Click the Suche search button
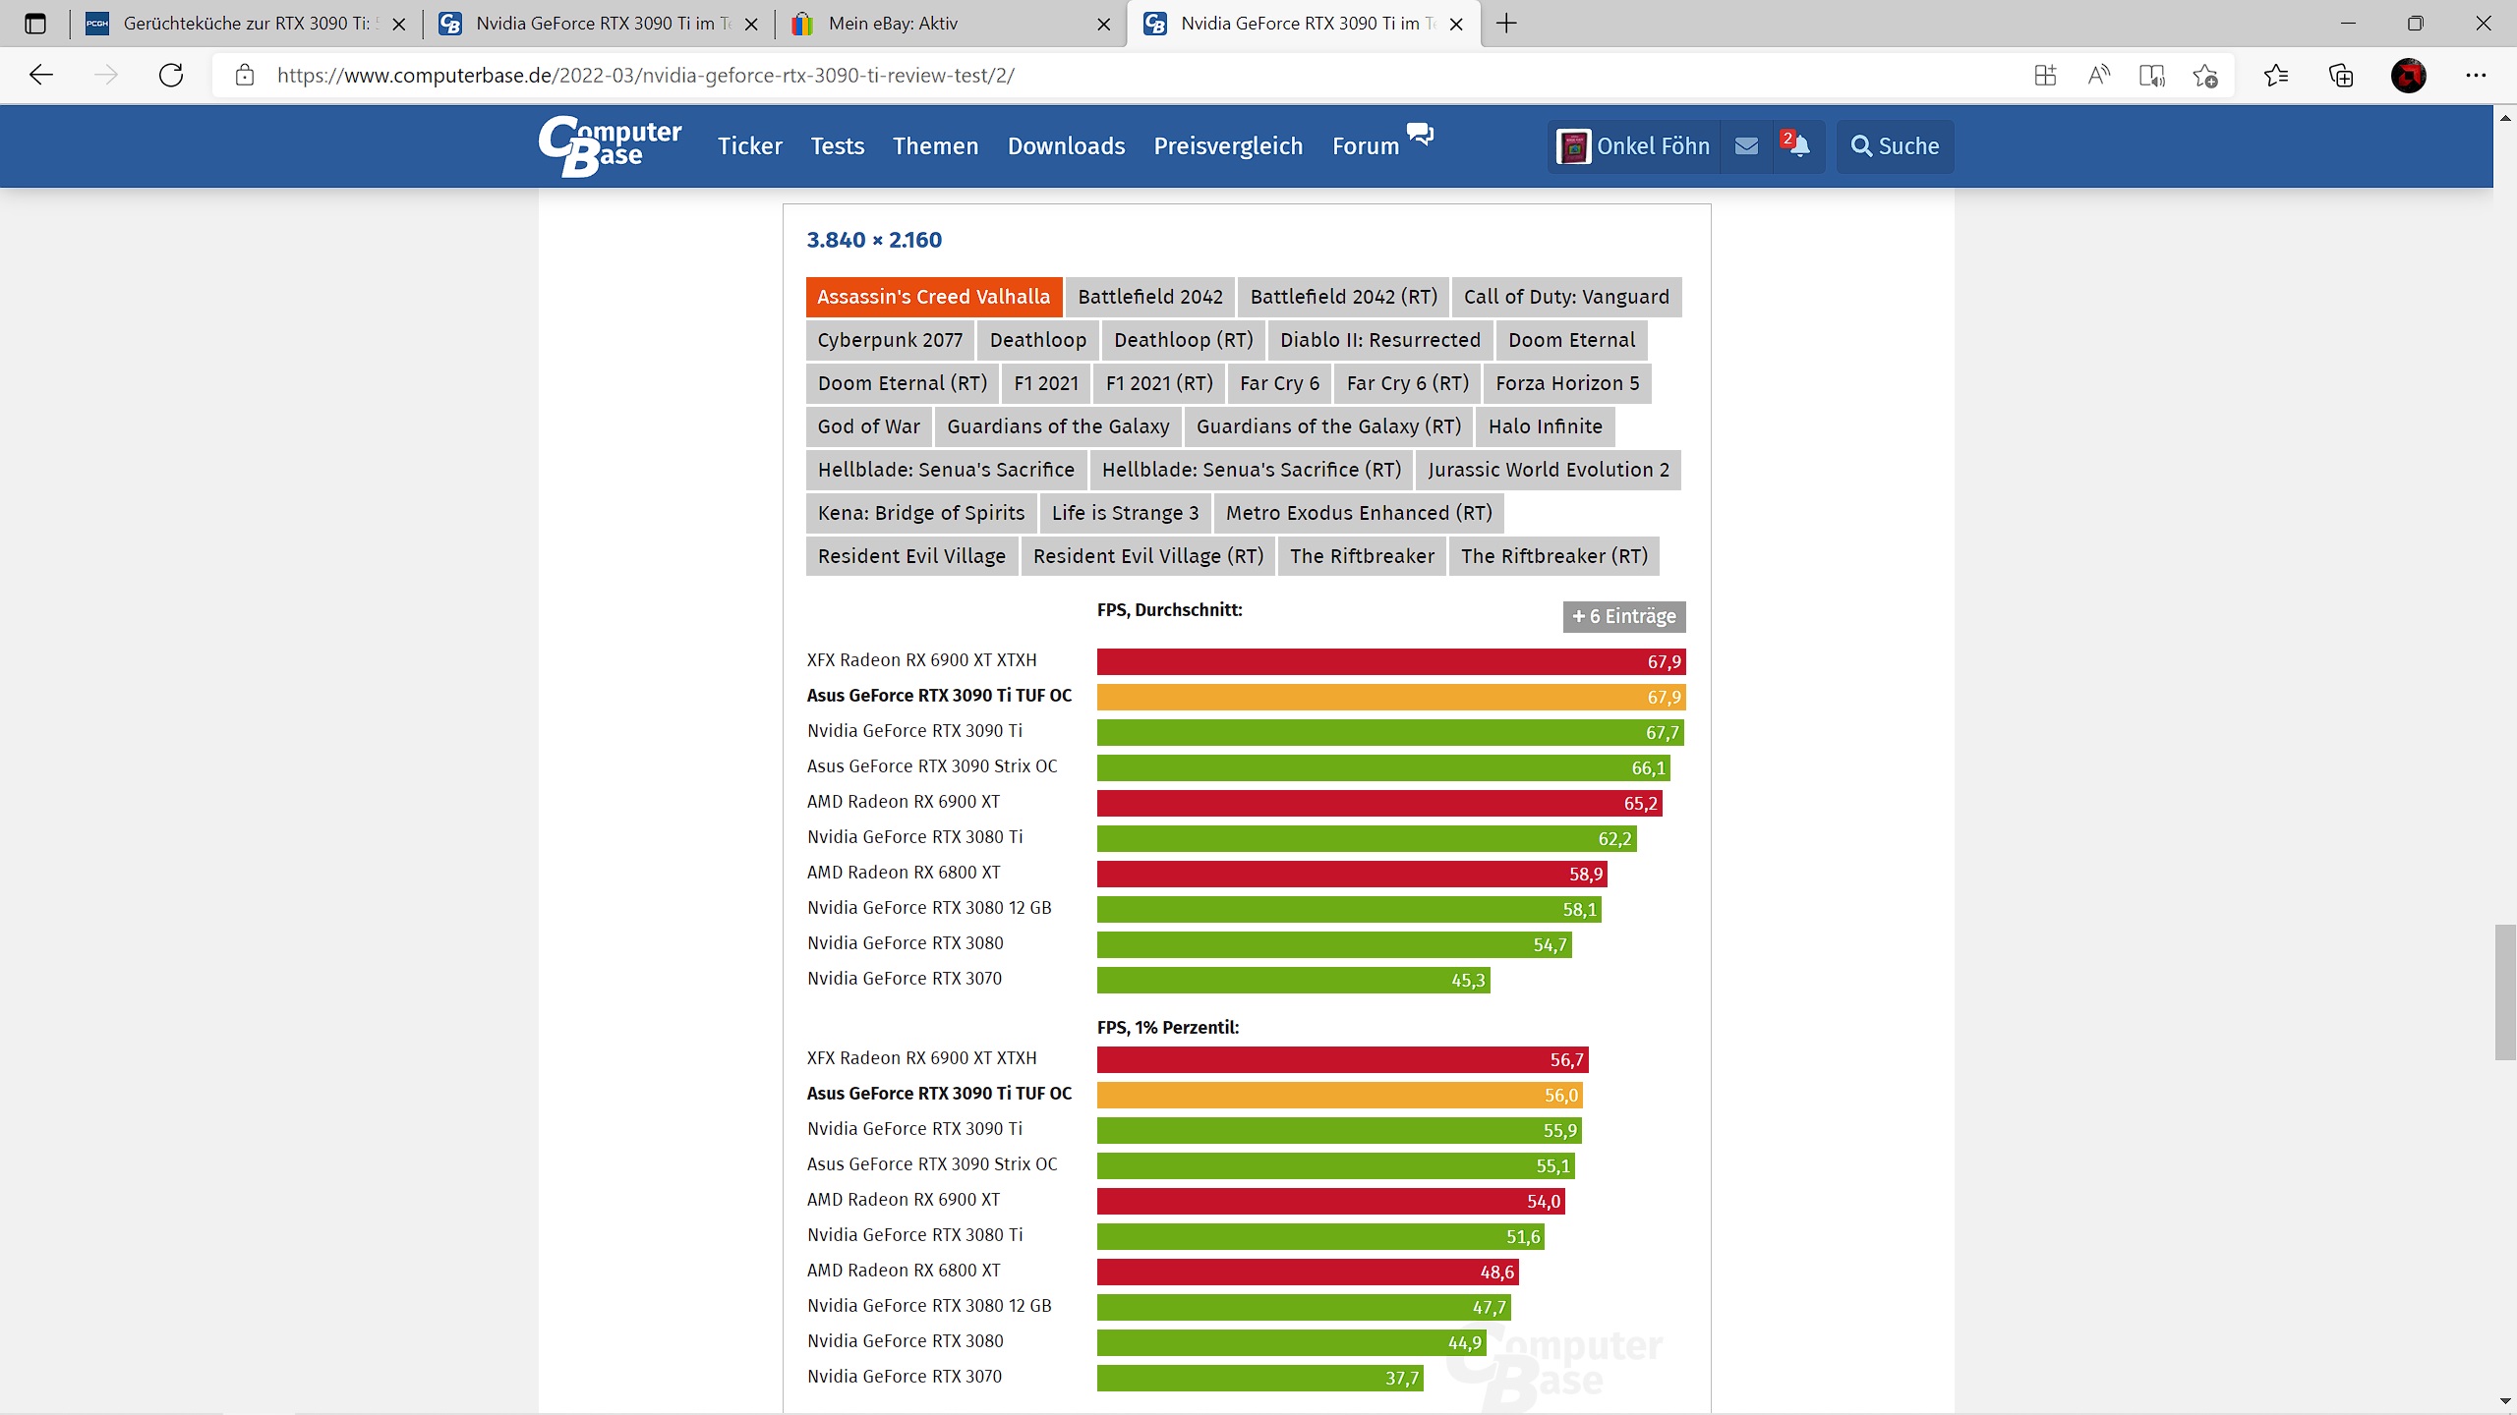 tap(1895, 146)
